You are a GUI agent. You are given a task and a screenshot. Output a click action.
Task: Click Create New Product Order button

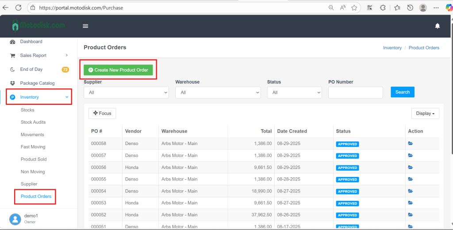click(118, 70)
